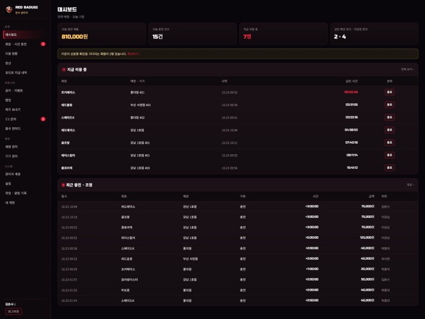425x319 pixels.
Task: Click recent charge dated 10.23 01:57
Action: point(69,280)
